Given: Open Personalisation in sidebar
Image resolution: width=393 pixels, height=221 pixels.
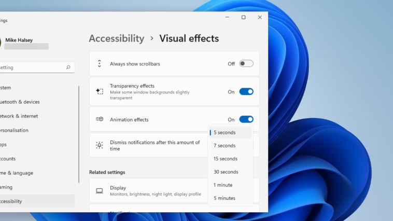Looking at the screenshot, I should pos(37,130).
